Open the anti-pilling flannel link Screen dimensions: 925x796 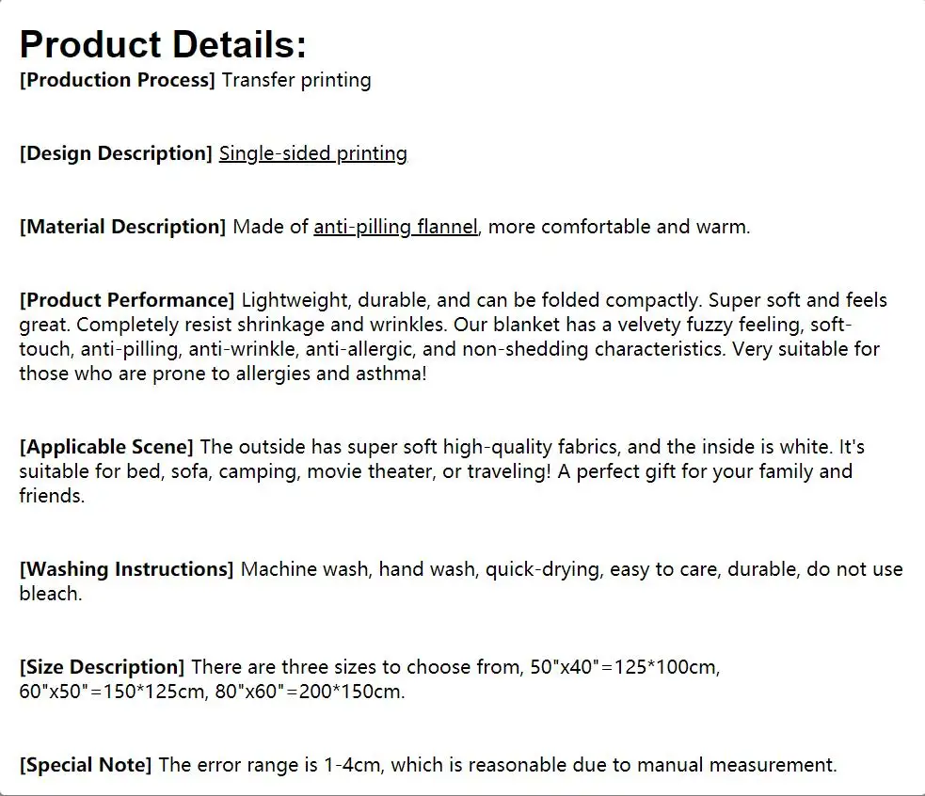396,227
